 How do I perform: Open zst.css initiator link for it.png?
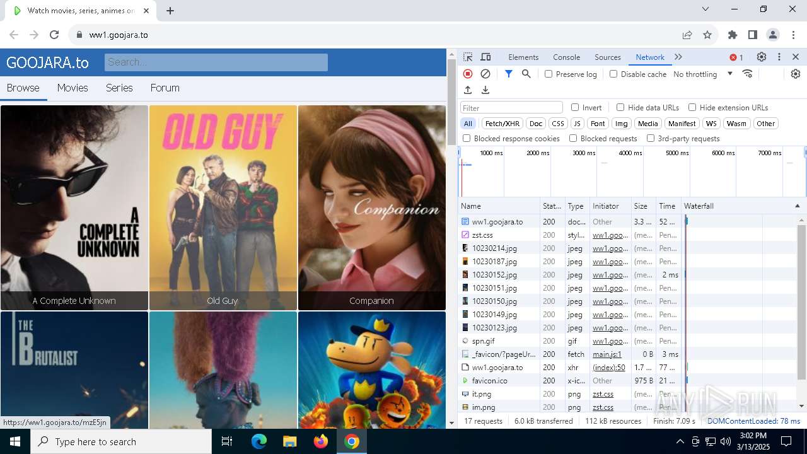pos(603,394)
